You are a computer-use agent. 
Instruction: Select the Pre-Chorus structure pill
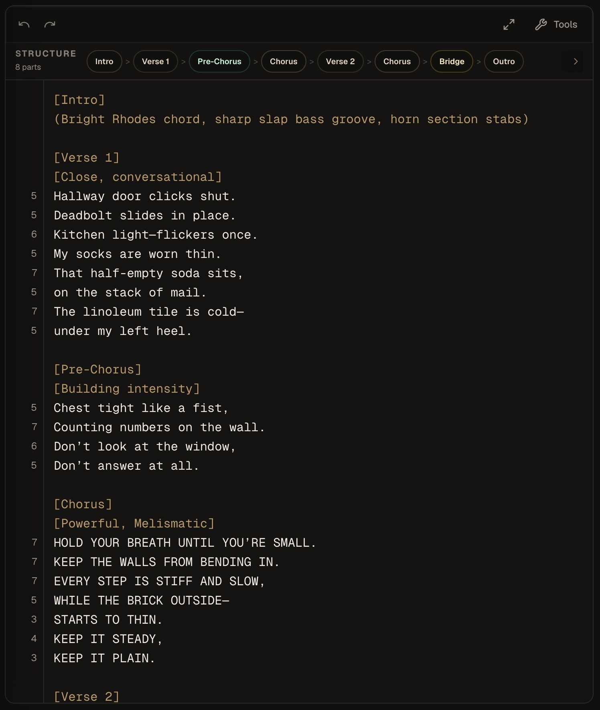point(219,61)
